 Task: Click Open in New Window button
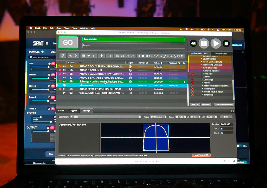pos(224,104)
